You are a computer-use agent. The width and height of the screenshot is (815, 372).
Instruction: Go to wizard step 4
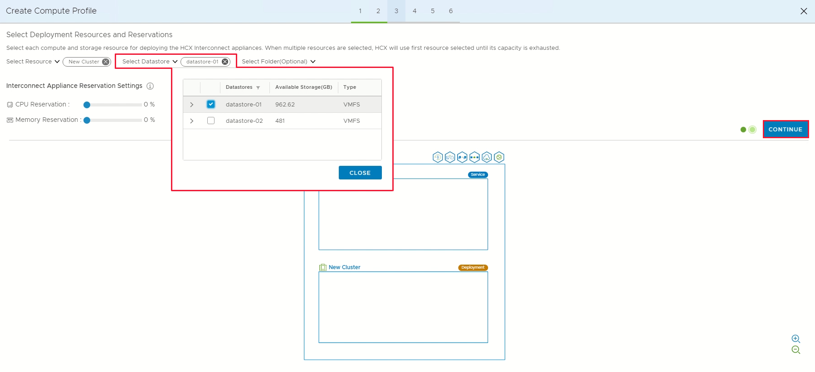click(x=415, y=11)
